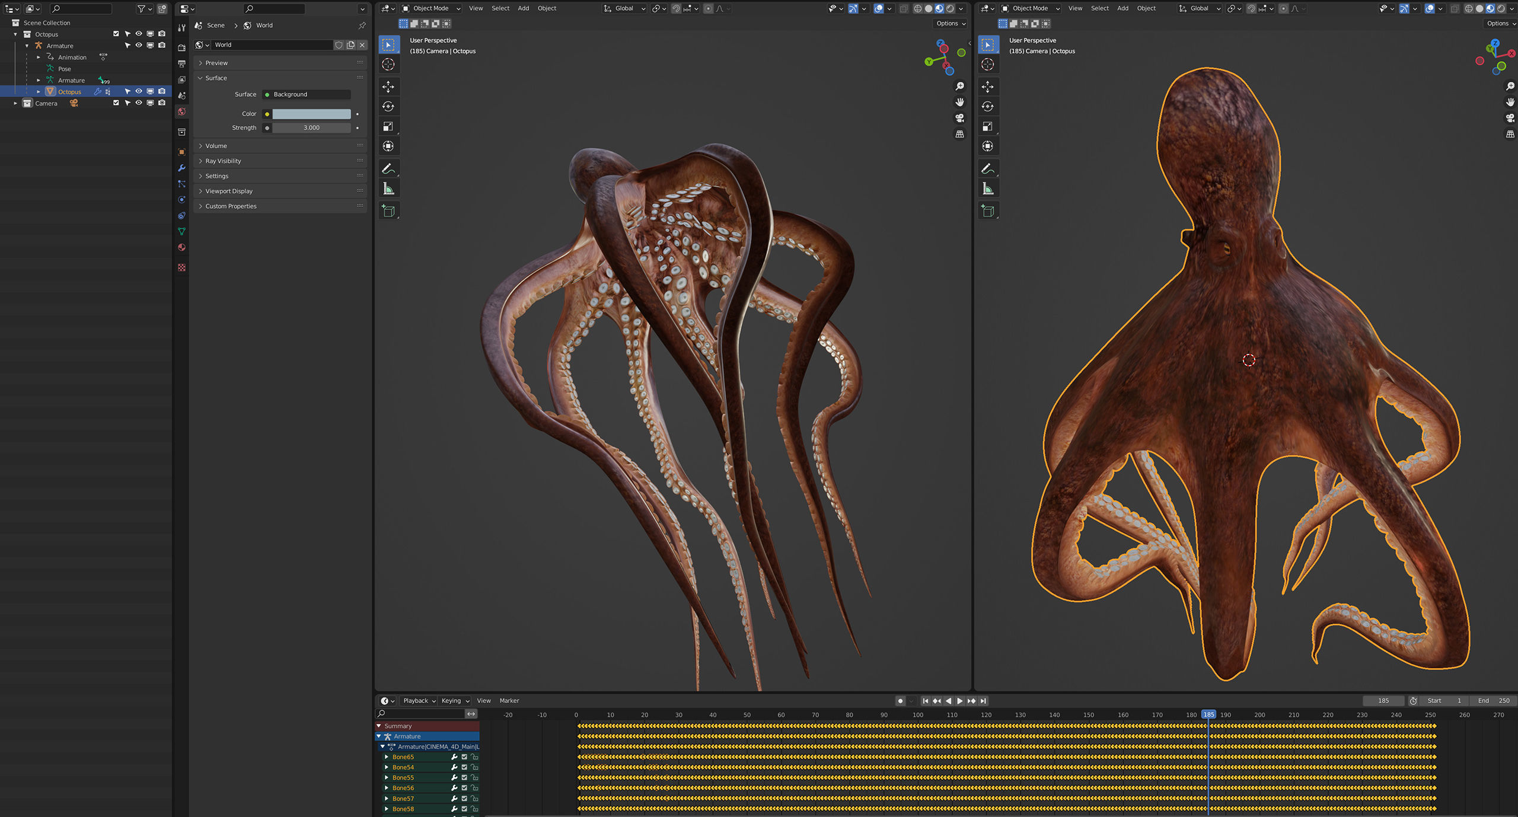Open Add menu in right viewport
This screenshot has width=1518, height=817.
(1122, 9)
